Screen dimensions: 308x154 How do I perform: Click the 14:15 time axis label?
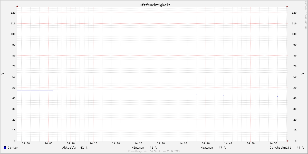93,143
